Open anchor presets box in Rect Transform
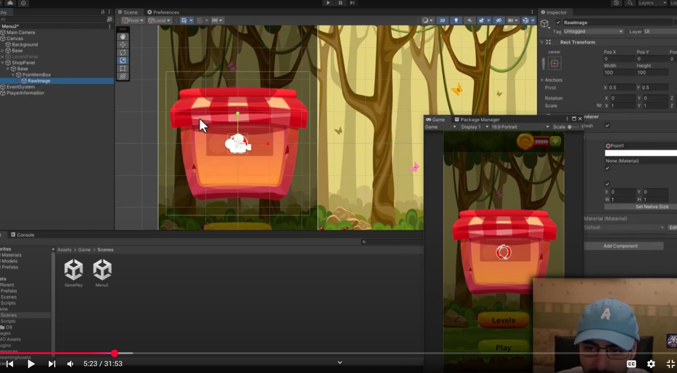This screenshot has width=677, height=373. click(554, 63)
